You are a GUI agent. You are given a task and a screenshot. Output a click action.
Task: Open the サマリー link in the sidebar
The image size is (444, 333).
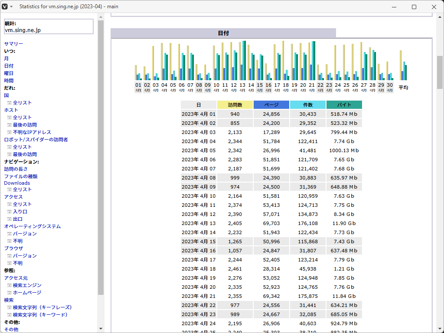(x=13, y=44)
